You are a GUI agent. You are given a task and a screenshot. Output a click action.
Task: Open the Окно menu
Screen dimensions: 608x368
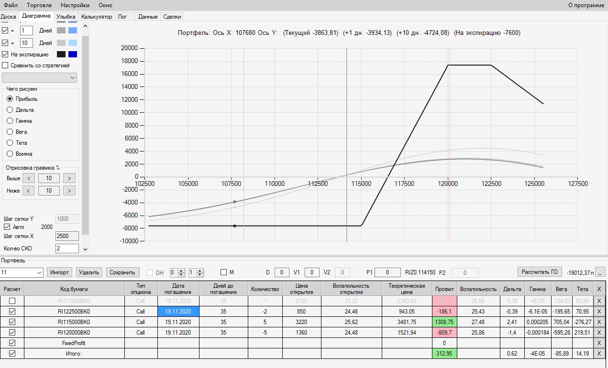(106, 5)
